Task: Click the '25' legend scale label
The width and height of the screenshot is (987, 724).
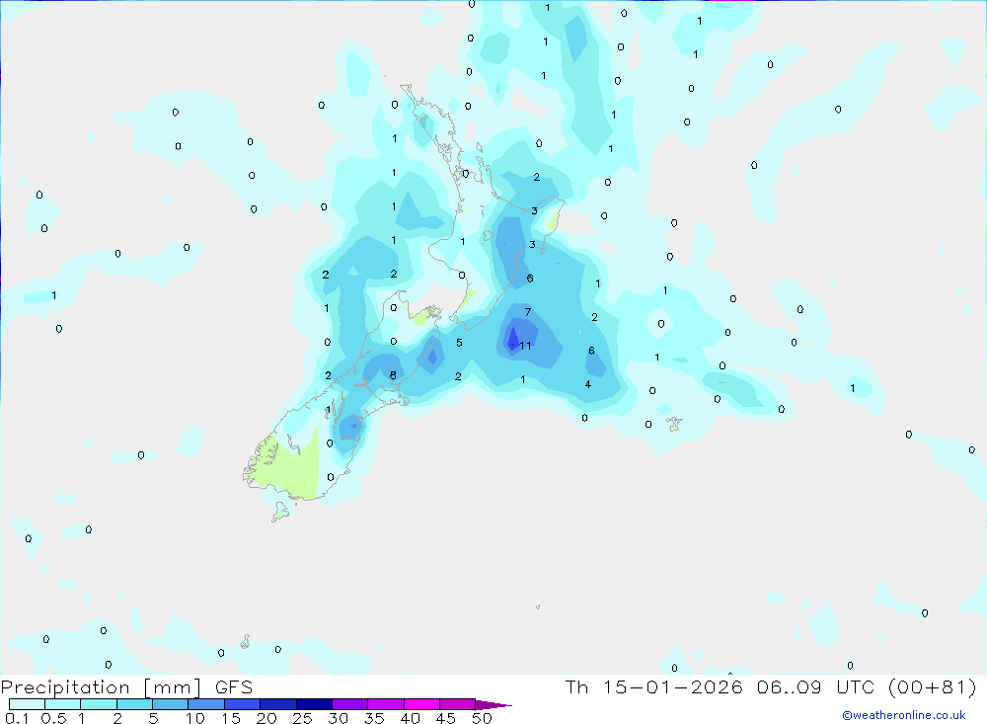Action: (x=303, y=718)
